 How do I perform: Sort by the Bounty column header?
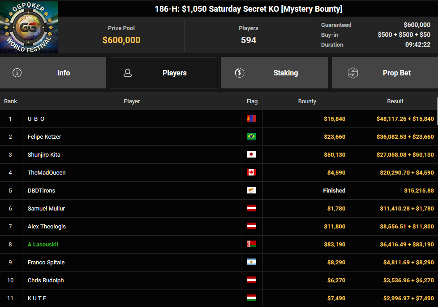pos(307,101)
